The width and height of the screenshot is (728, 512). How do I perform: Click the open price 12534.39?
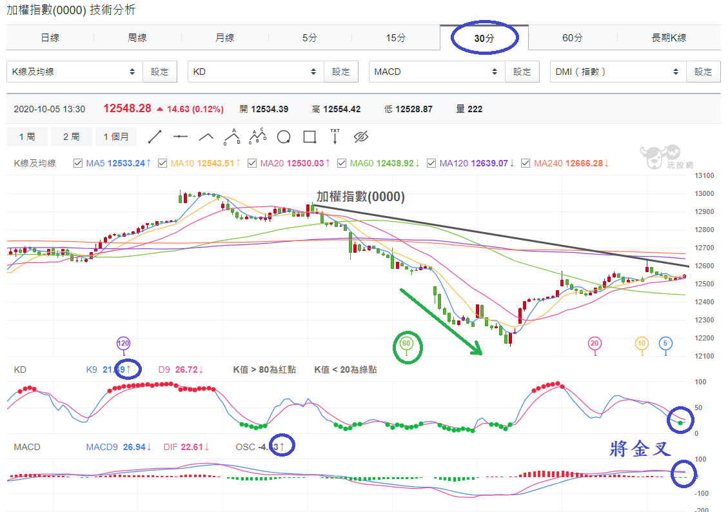(x=270, y=109)
